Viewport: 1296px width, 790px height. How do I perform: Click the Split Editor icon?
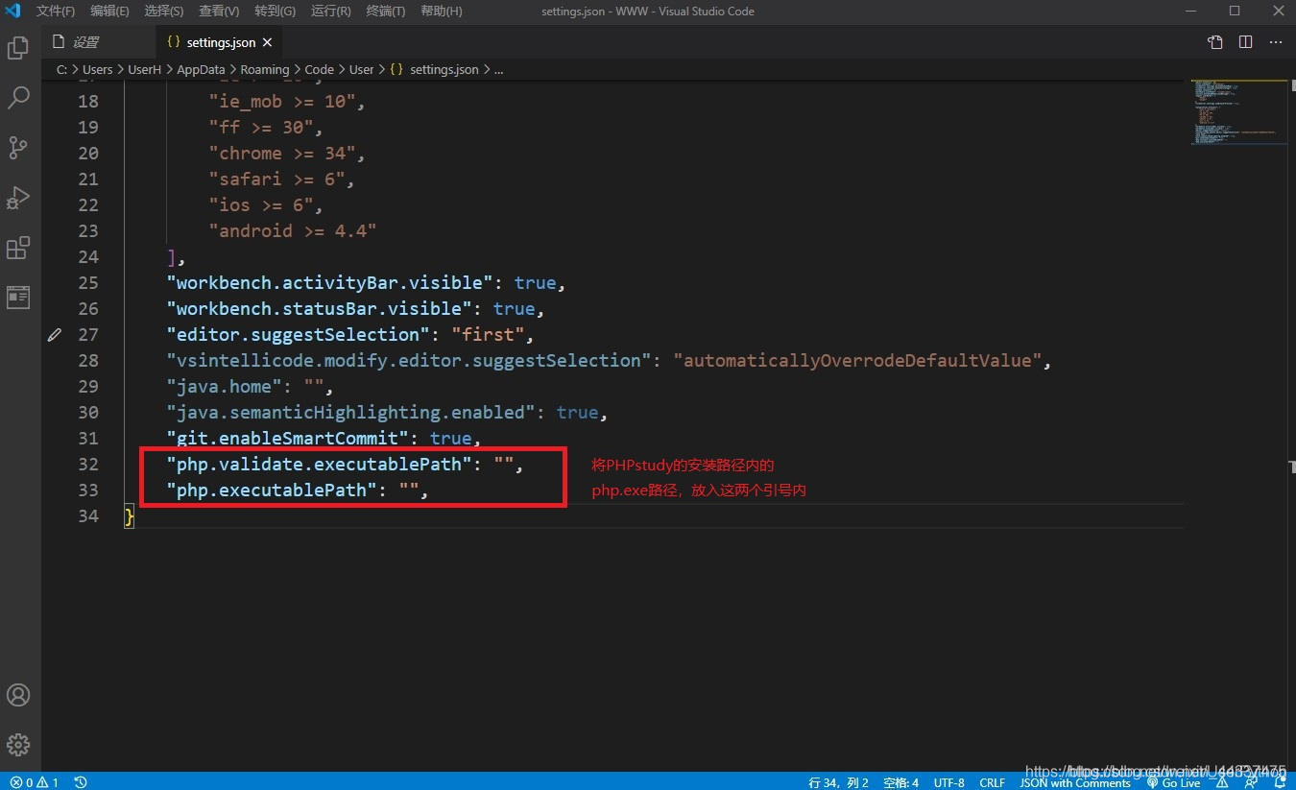click(1245, 42)
